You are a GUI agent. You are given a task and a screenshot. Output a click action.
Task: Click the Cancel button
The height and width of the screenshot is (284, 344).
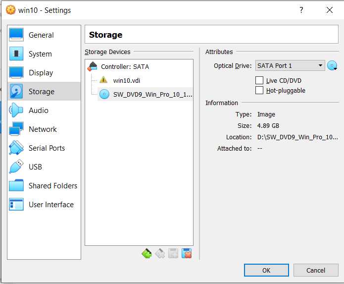click(316, 270)
